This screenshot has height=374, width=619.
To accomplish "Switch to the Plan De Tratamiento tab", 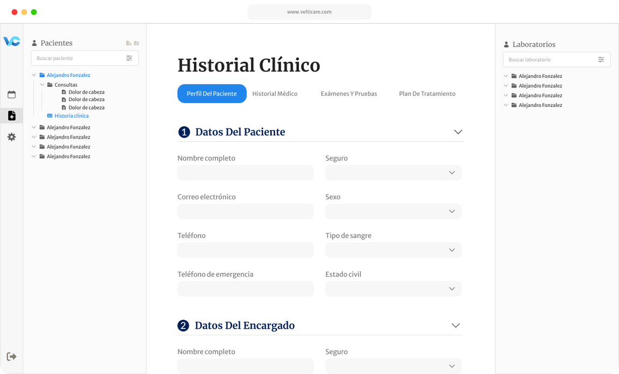I will [427, 93].
